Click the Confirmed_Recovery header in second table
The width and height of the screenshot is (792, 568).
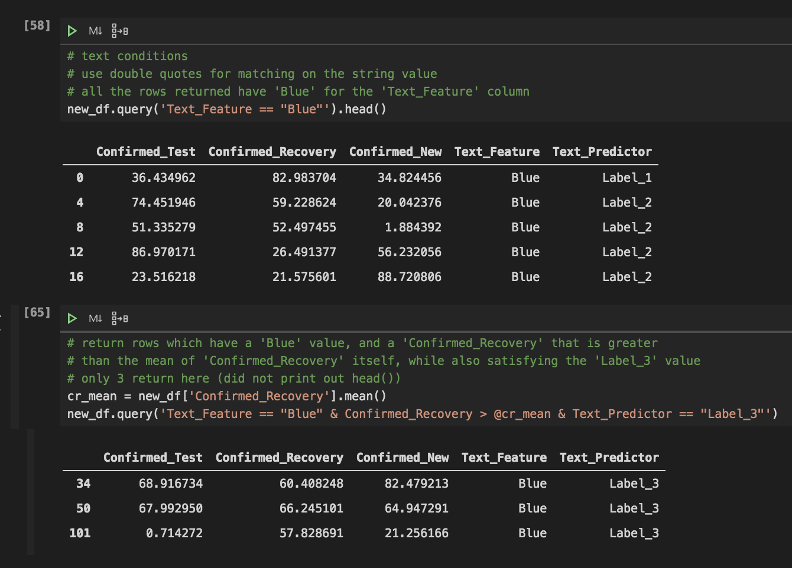pos(280,458)
